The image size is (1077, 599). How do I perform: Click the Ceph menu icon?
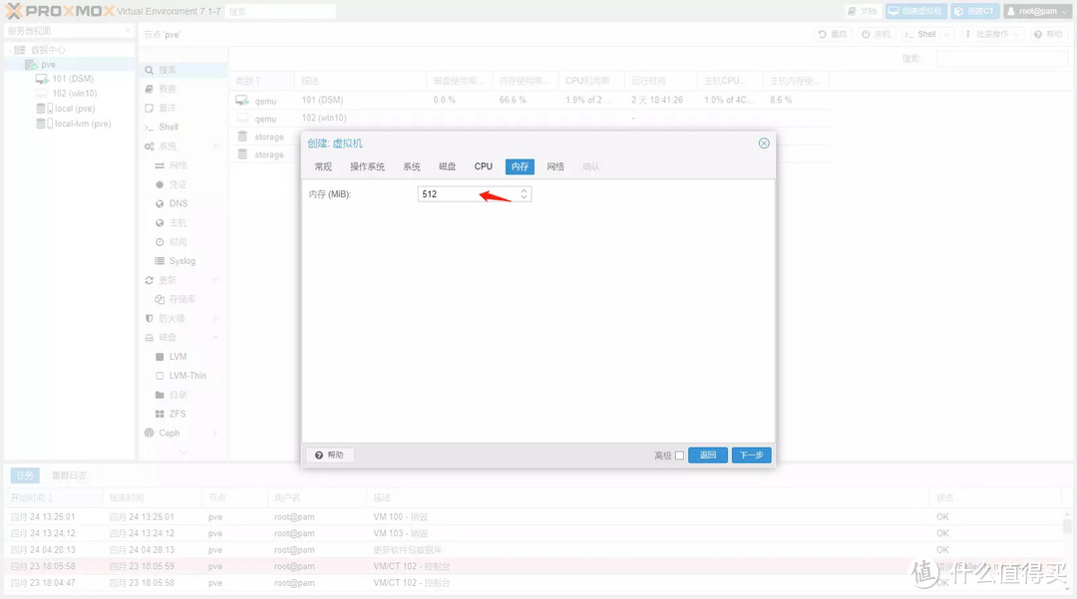point(150,433)
